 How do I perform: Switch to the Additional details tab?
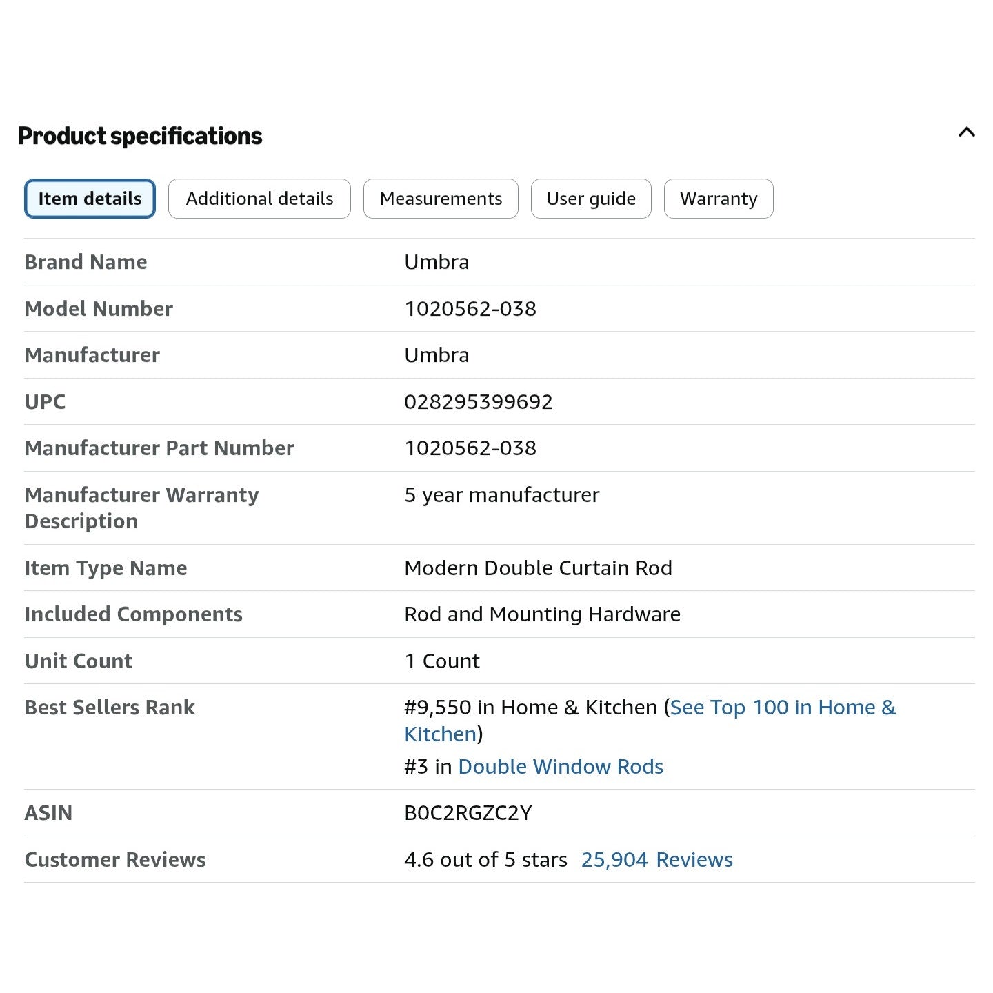[259, 199]
